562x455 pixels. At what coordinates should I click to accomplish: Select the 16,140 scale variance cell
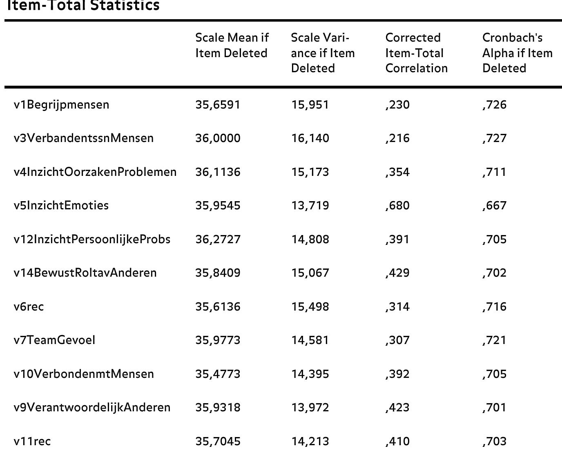(x=310, y=138)
